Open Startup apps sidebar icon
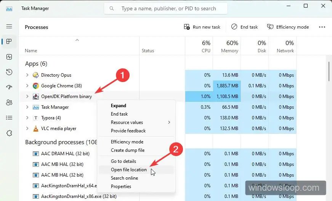The height and width of the screenshot is (201, 332). click(9, 87)
